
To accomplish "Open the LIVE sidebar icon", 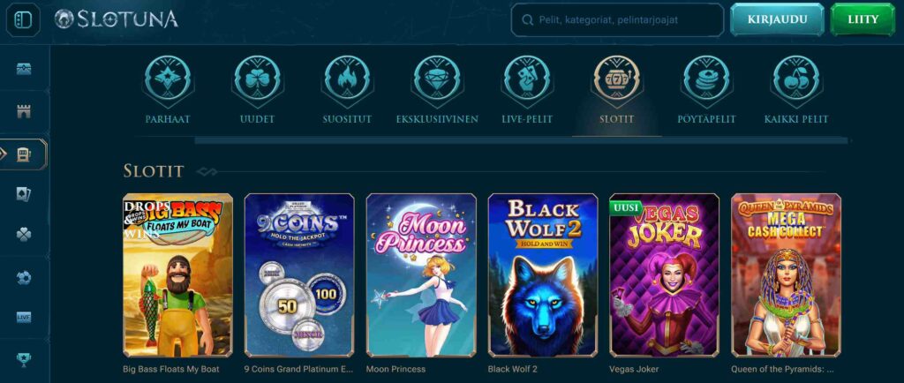I will 24,318.
